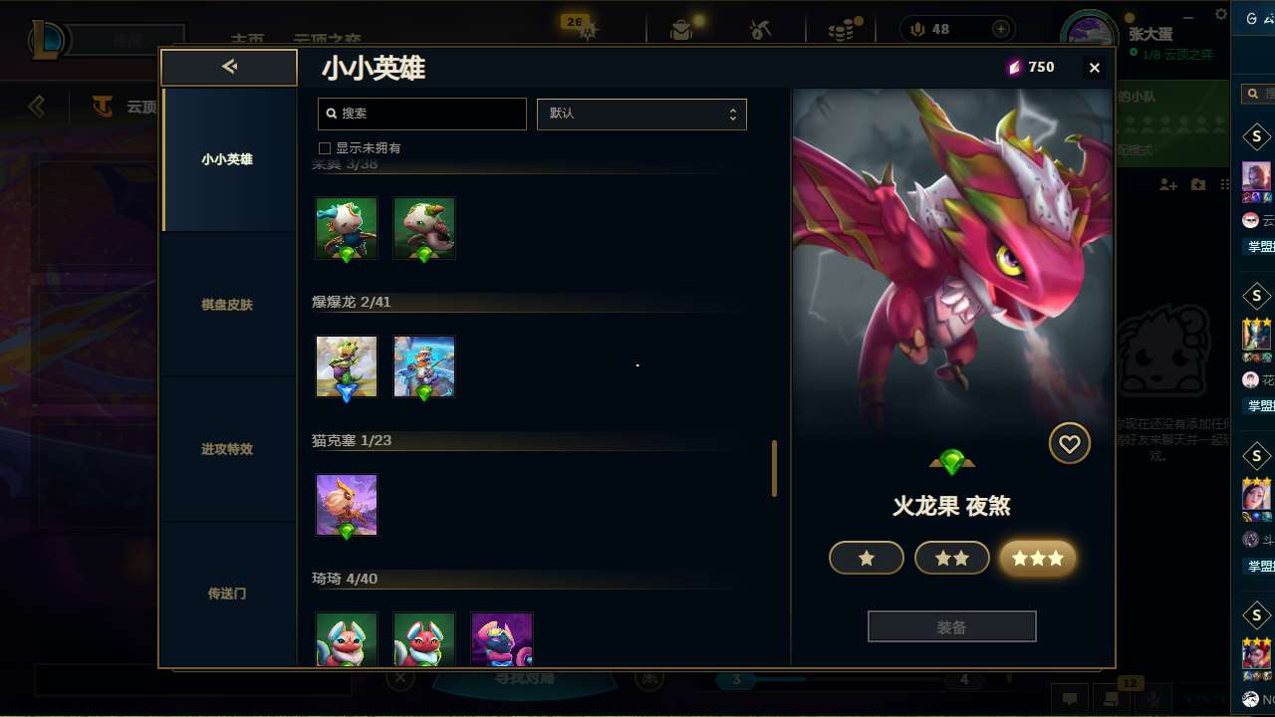Open the 进攻特效 tab
This screenshot has width=1275, height=717.
click(229, 449)
